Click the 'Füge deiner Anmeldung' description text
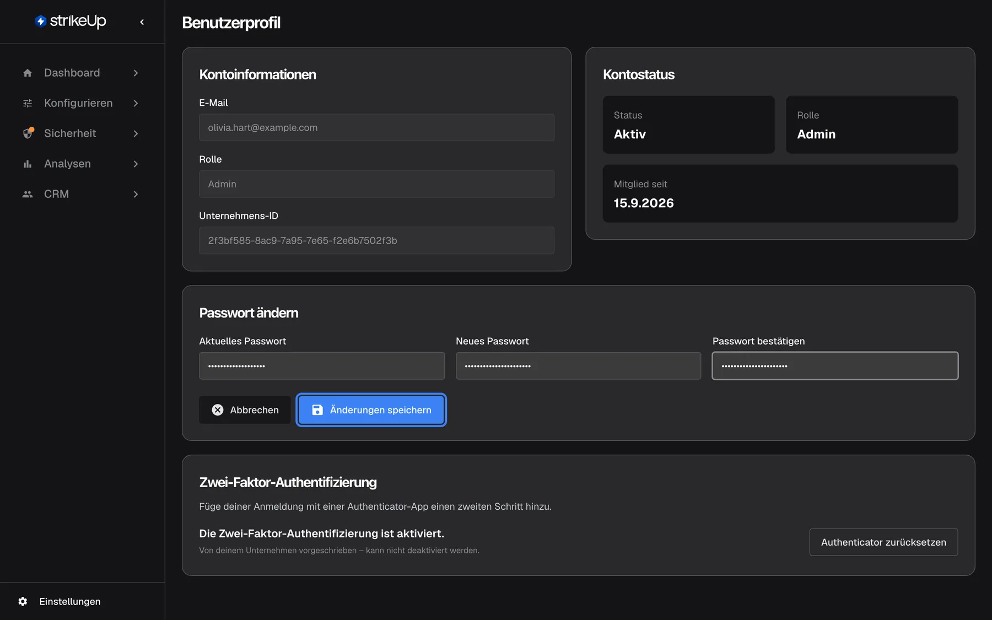Image resolution: width=992 pixels, height=620 pixels. pos(375,506)
